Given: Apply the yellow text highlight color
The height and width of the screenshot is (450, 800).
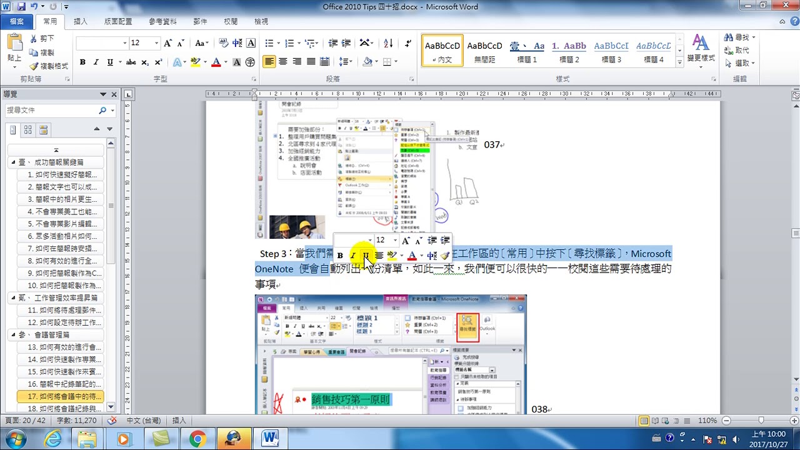Looking at the screenshot, I should (x=196, y=62).
